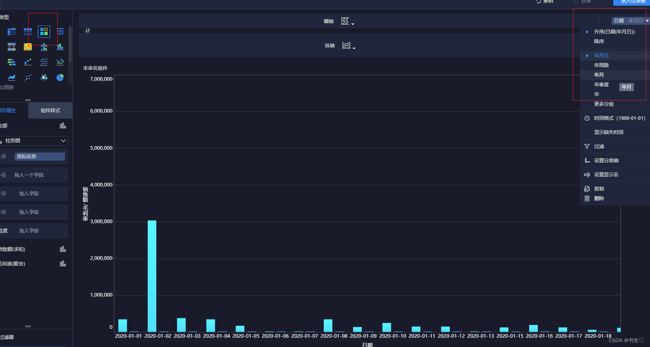Choose 升序(日期(年月日)) sort option
The image size is (650, 347).
coord(614,32)
